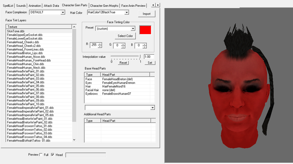Select FemaleHeadBreton_Lips.dds layer

[x=39, y=53]
